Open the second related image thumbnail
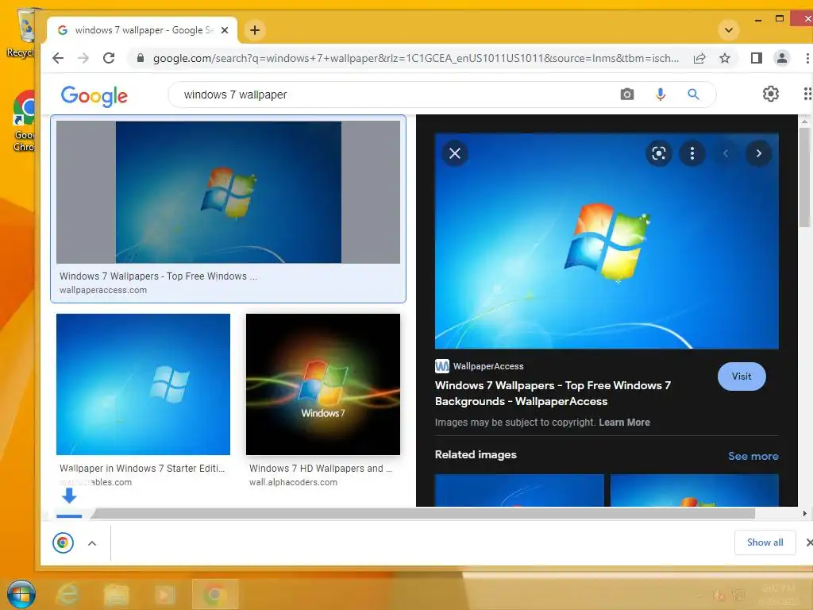813x610 pixels. [695, 490]
